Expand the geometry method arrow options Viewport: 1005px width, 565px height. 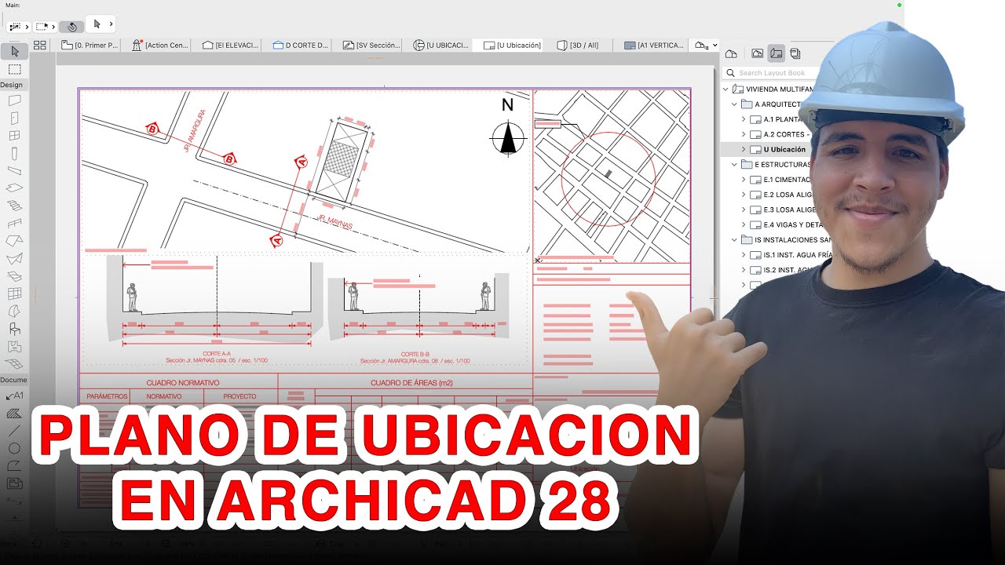(99, 24)
